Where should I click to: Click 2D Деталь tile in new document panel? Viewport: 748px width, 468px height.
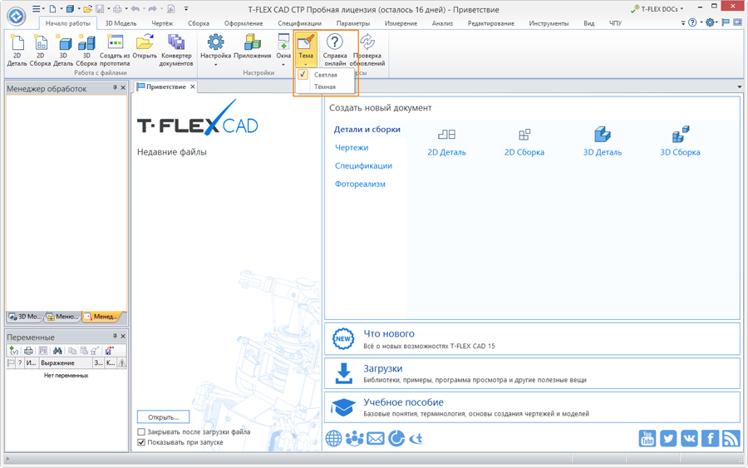[x=446, y=142]
